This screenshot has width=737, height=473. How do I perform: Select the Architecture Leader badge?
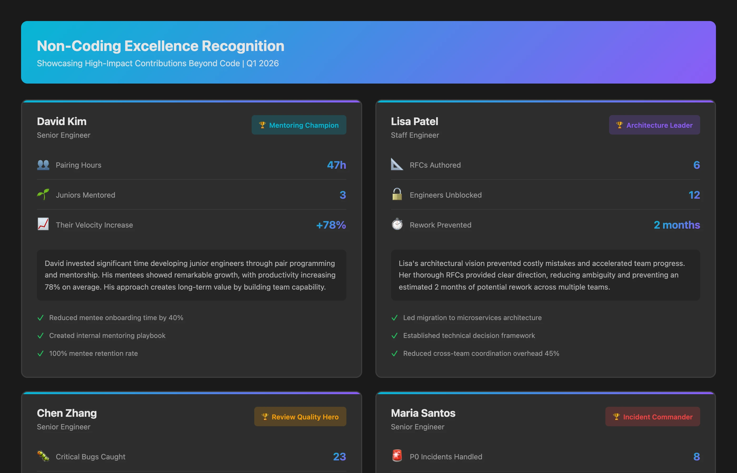[654, 125]
